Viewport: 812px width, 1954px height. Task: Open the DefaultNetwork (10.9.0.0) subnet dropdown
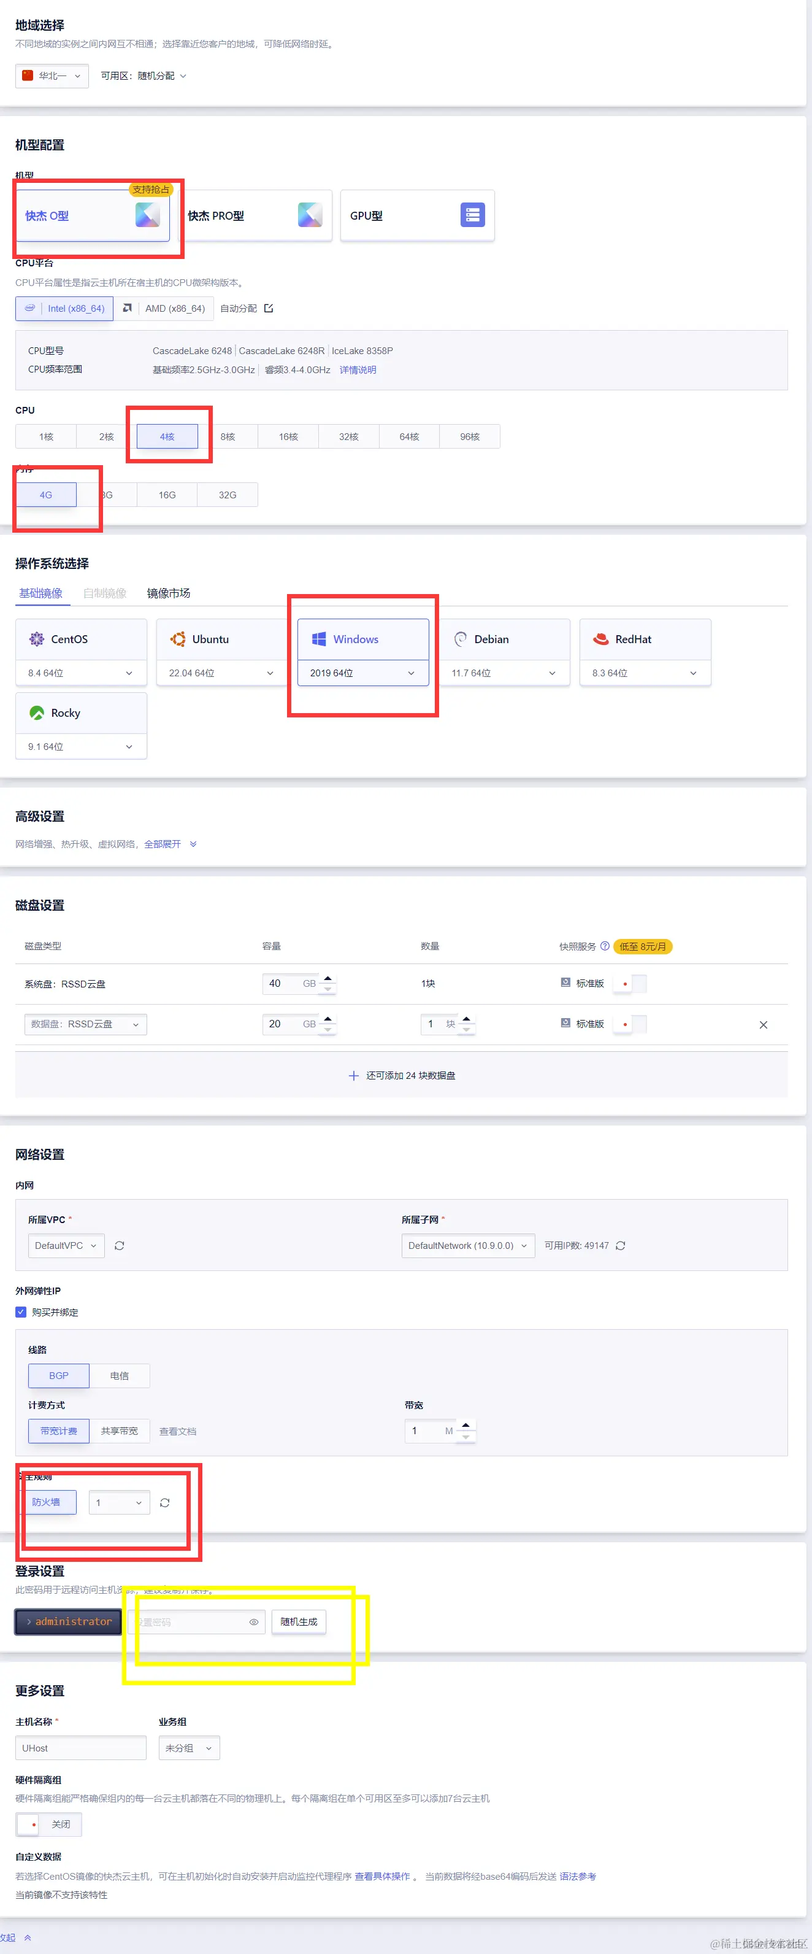pos(468,1246)
